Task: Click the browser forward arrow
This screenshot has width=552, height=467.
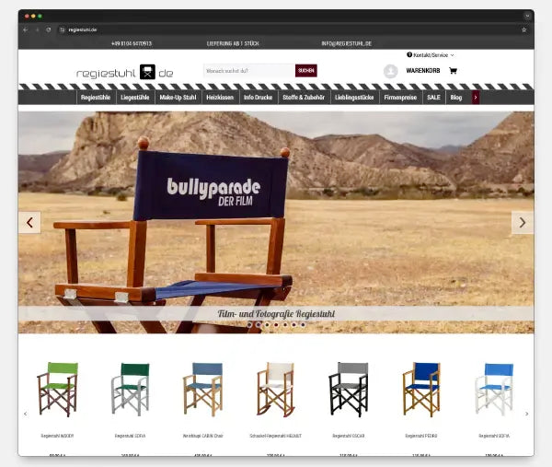Action: (x=37, y=30)
